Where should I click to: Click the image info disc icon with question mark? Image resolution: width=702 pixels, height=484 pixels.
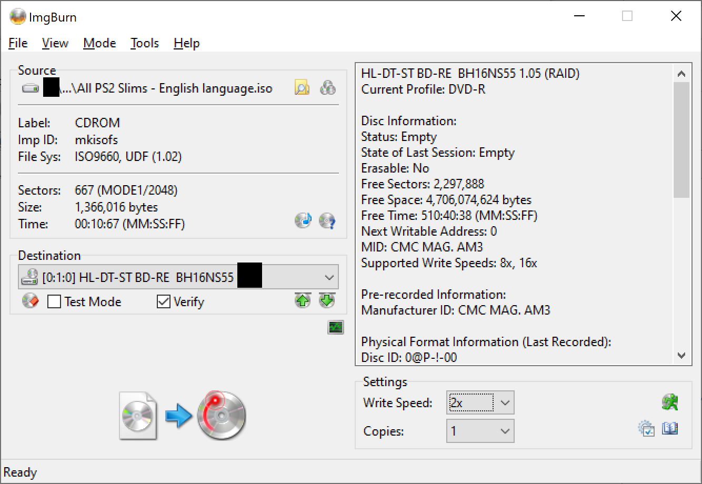coord(327,220)
